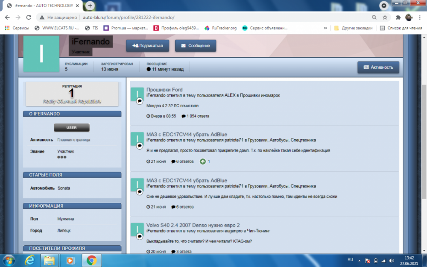Click the taskbar clock 13:42
This screenshot has width=427, height=267.
(409, 258)
